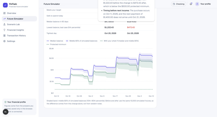Click the Oct 12 axis label
Viewport: 217px width, 117px height.
[57, 96]
